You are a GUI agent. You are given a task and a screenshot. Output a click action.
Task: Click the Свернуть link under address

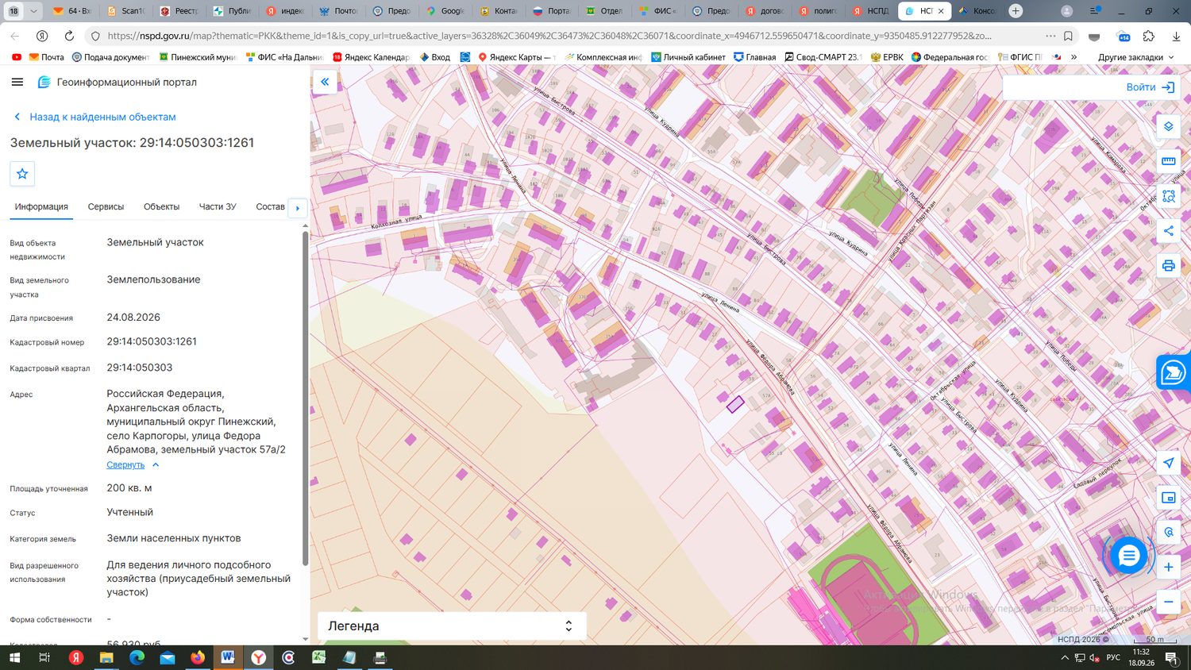[x=125, y=464]
